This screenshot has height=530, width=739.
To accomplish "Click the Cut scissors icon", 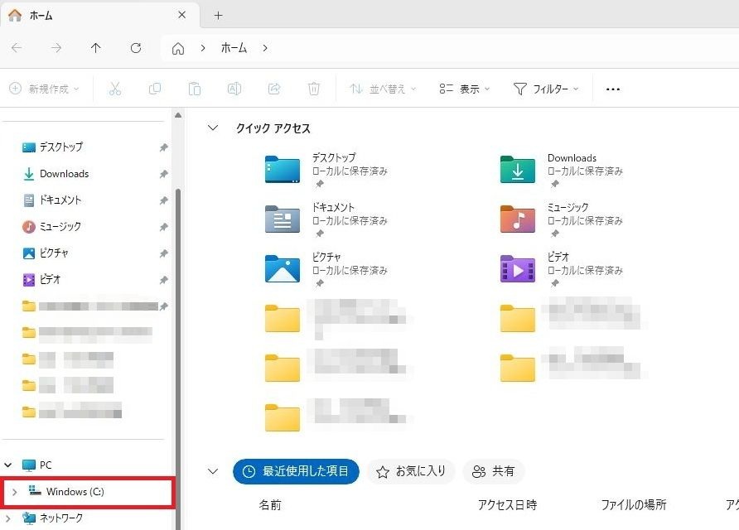I will click(115, 89).
